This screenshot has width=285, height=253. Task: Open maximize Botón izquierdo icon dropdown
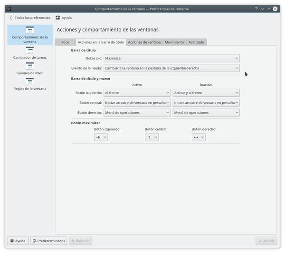point(101,137)
